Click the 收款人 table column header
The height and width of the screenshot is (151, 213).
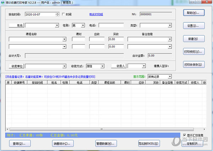[195, 82]
